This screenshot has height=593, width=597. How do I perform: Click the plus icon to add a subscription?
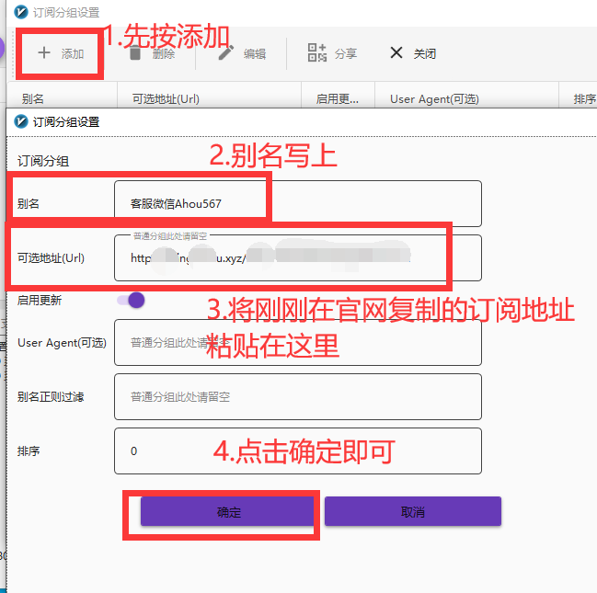44,52
